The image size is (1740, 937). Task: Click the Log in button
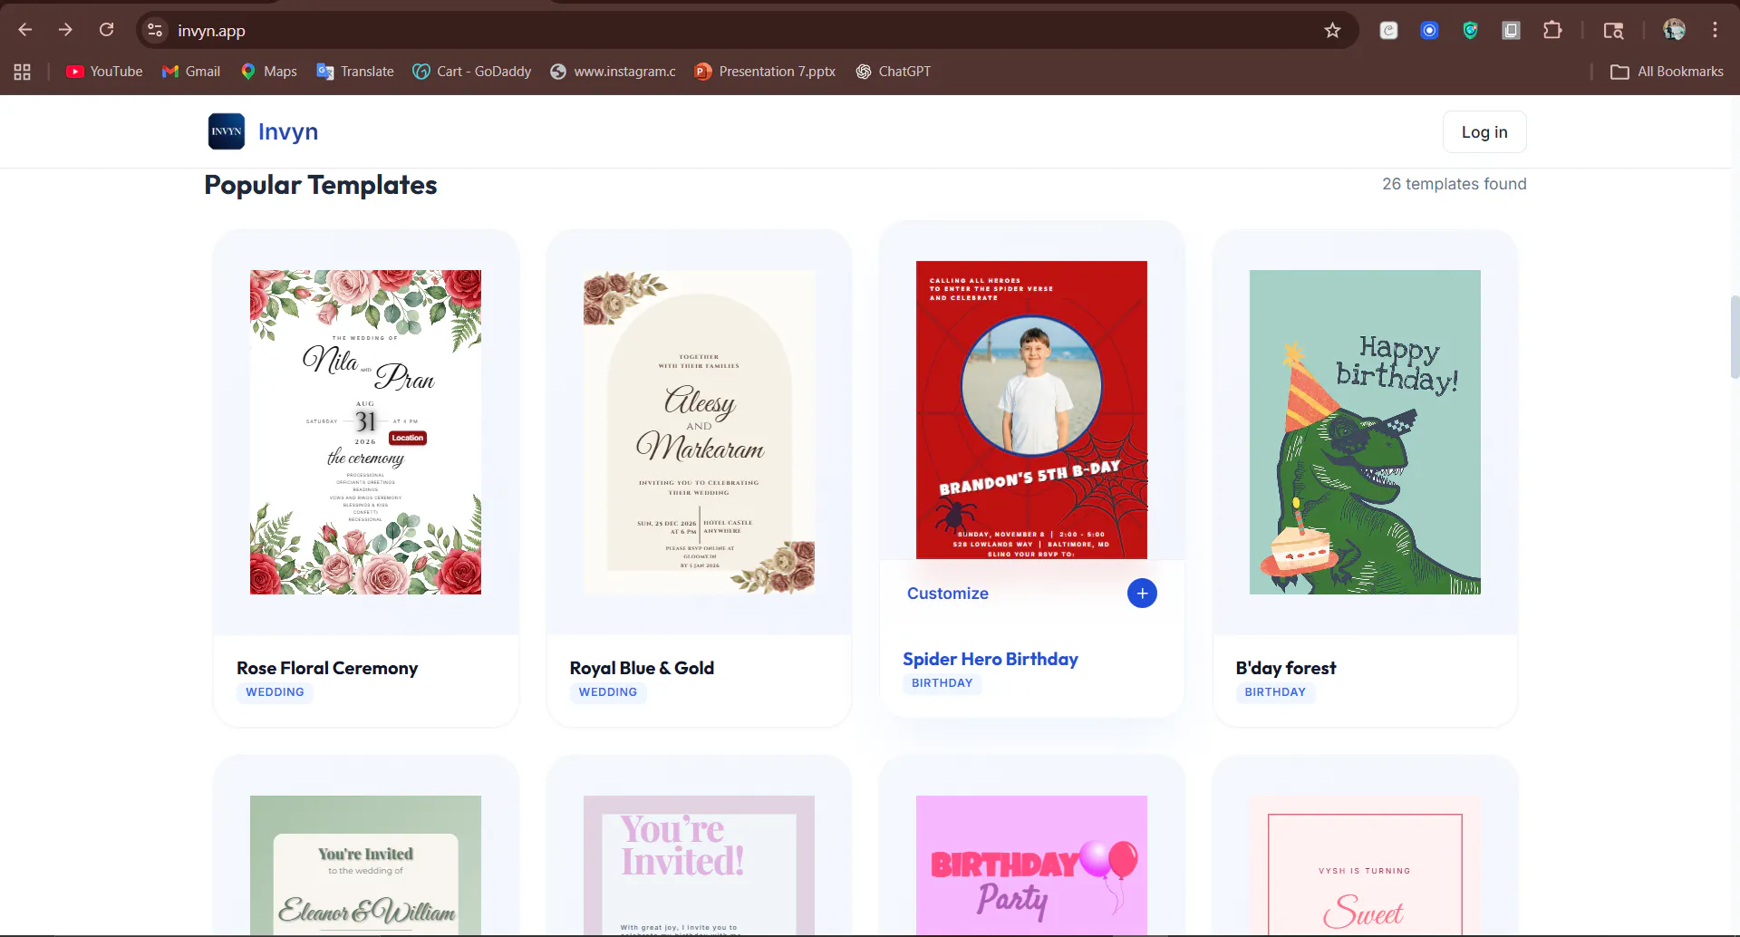tap(1484, 132)
